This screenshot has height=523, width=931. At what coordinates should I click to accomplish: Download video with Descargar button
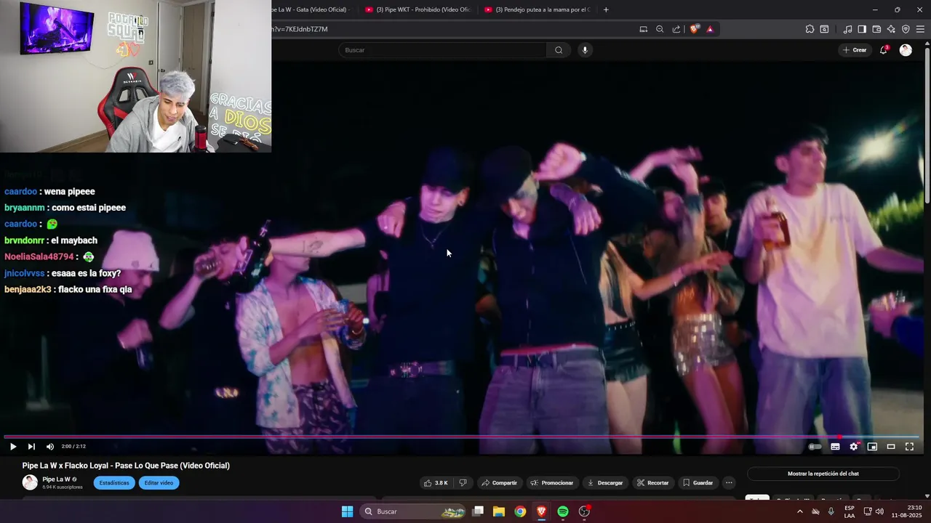click(605, 482)
